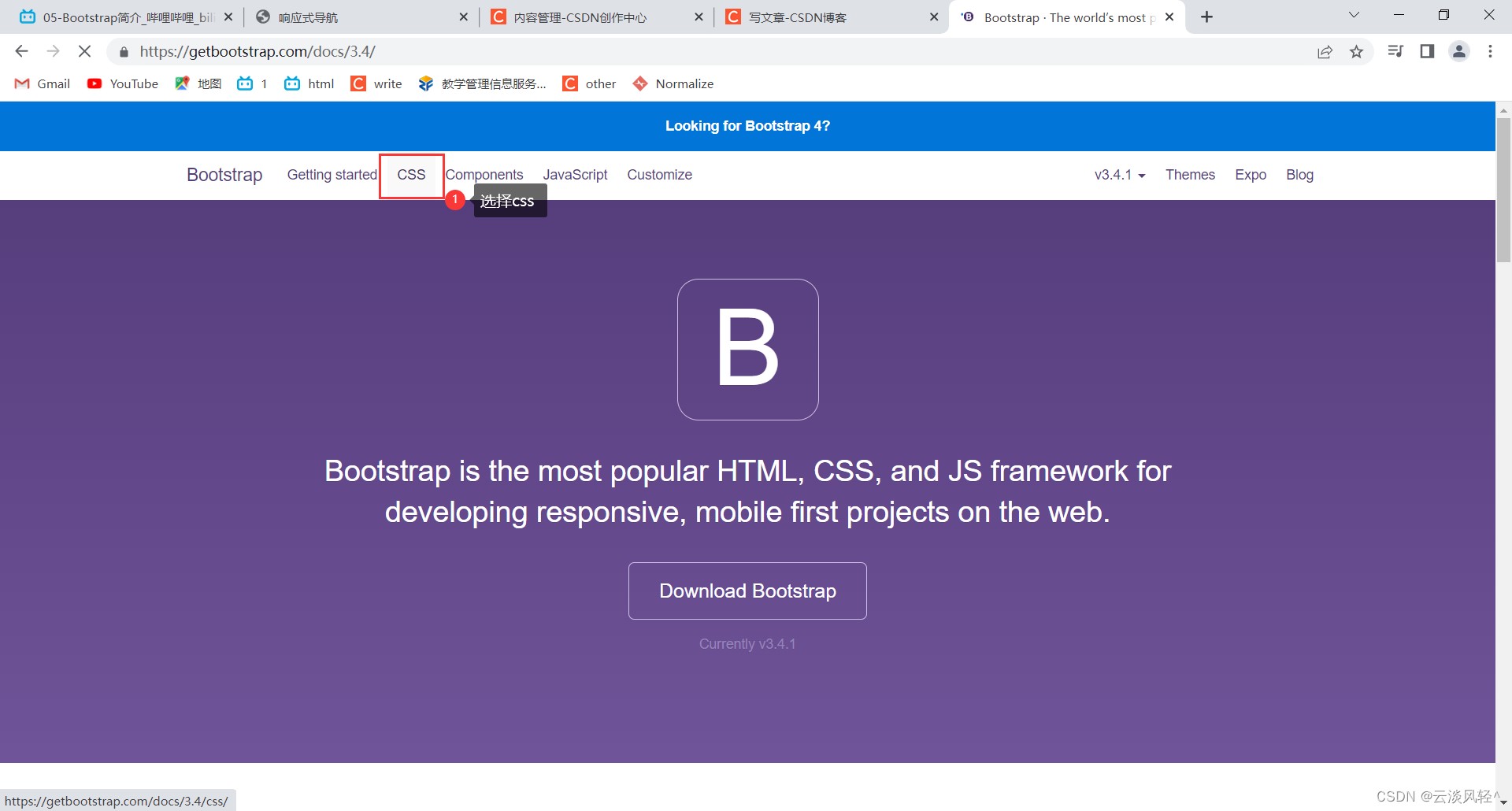The image size is (1512, 811).
Task: Open site security lock info
Action: (x=124, y=52)
